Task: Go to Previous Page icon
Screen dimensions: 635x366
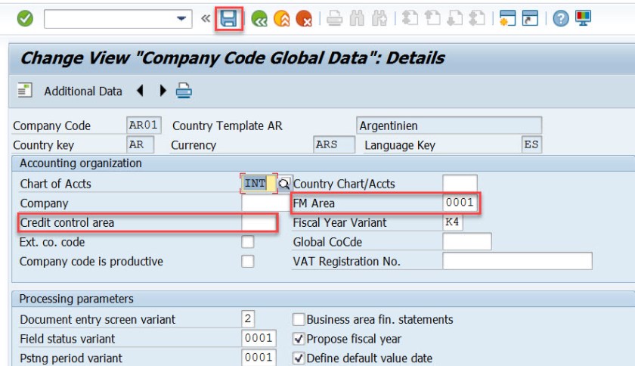Action: (x=432, y=19)
